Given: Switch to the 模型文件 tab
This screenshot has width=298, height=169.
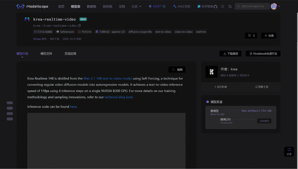Looking at the screenshot, I should [46, 54].
